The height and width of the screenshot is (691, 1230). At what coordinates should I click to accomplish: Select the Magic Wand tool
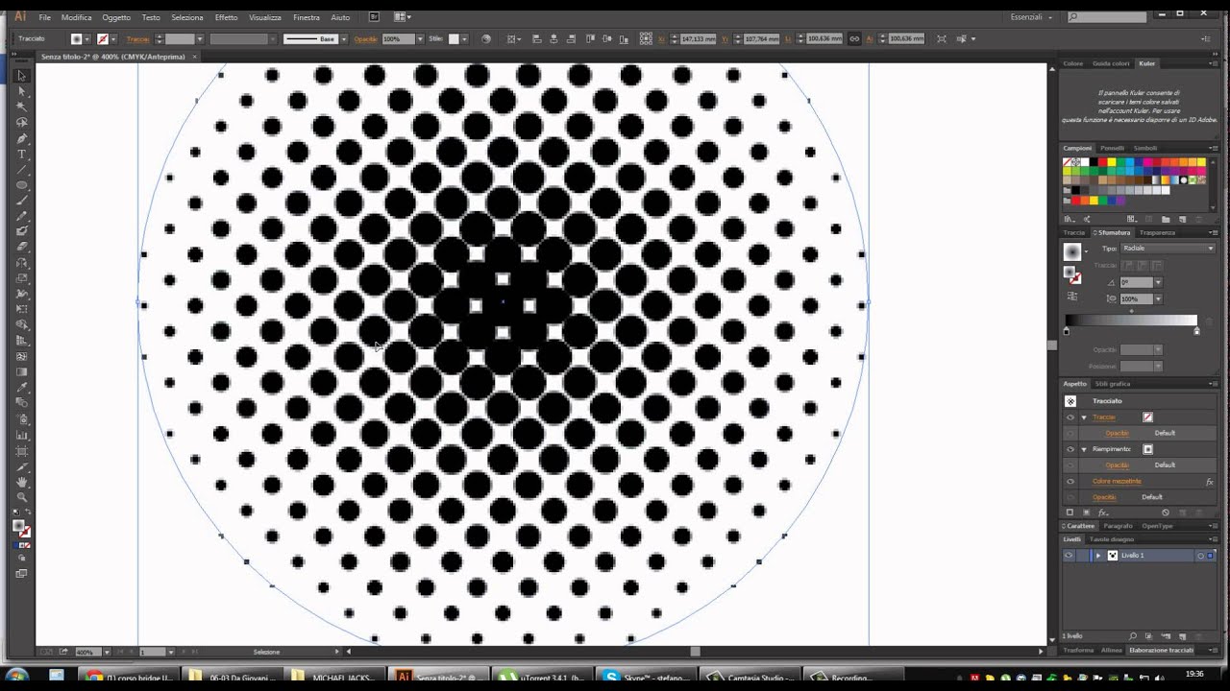point(22,107)
